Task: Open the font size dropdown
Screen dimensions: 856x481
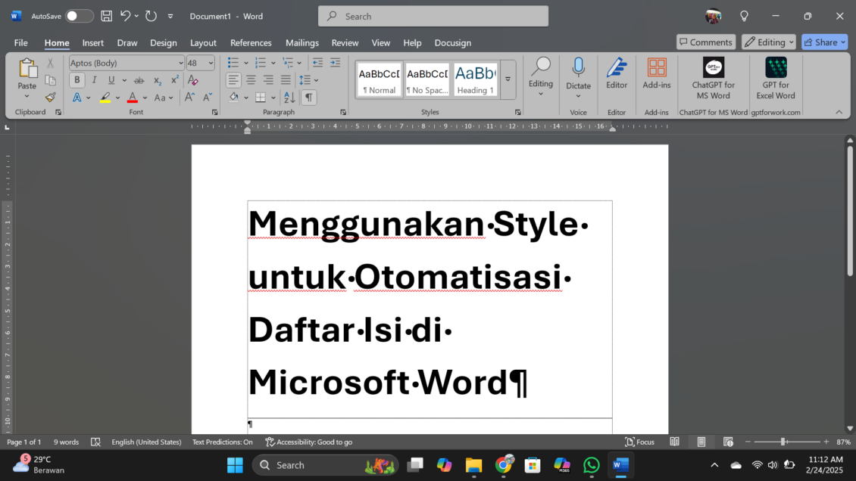Action: [x=211, y=64]
